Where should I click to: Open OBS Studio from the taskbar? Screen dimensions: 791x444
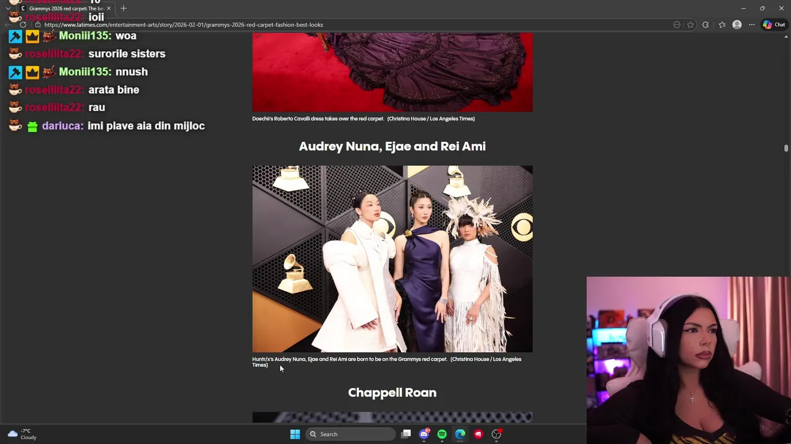[x=496, y=434]
